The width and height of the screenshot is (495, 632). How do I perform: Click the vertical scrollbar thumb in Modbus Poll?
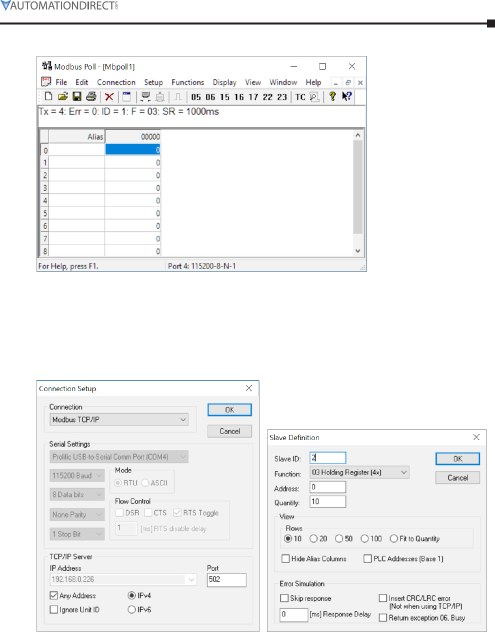pos(357,187)
